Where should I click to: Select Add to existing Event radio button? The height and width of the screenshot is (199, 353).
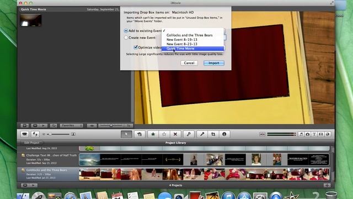click(126, 31)
